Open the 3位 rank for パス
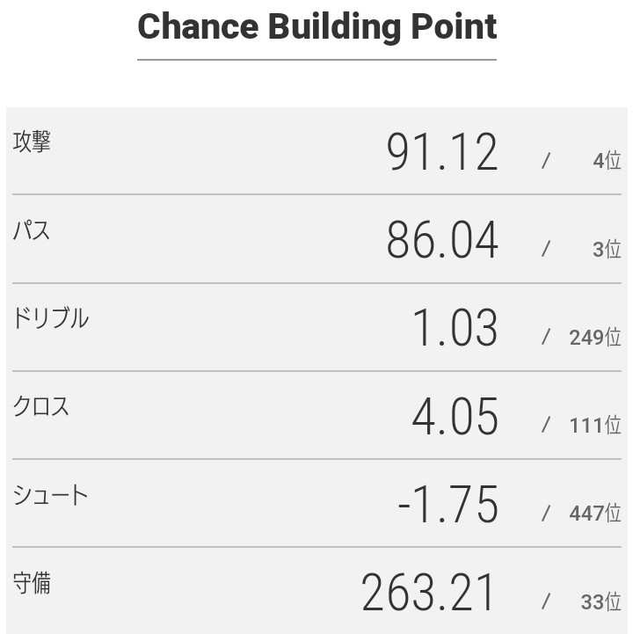633x634 pixels. 607,249
